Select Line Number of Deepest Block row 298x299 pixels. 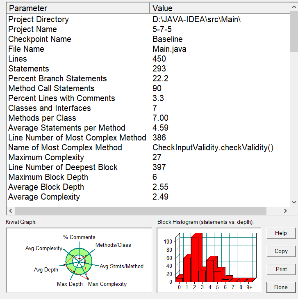tap(148, 167)
